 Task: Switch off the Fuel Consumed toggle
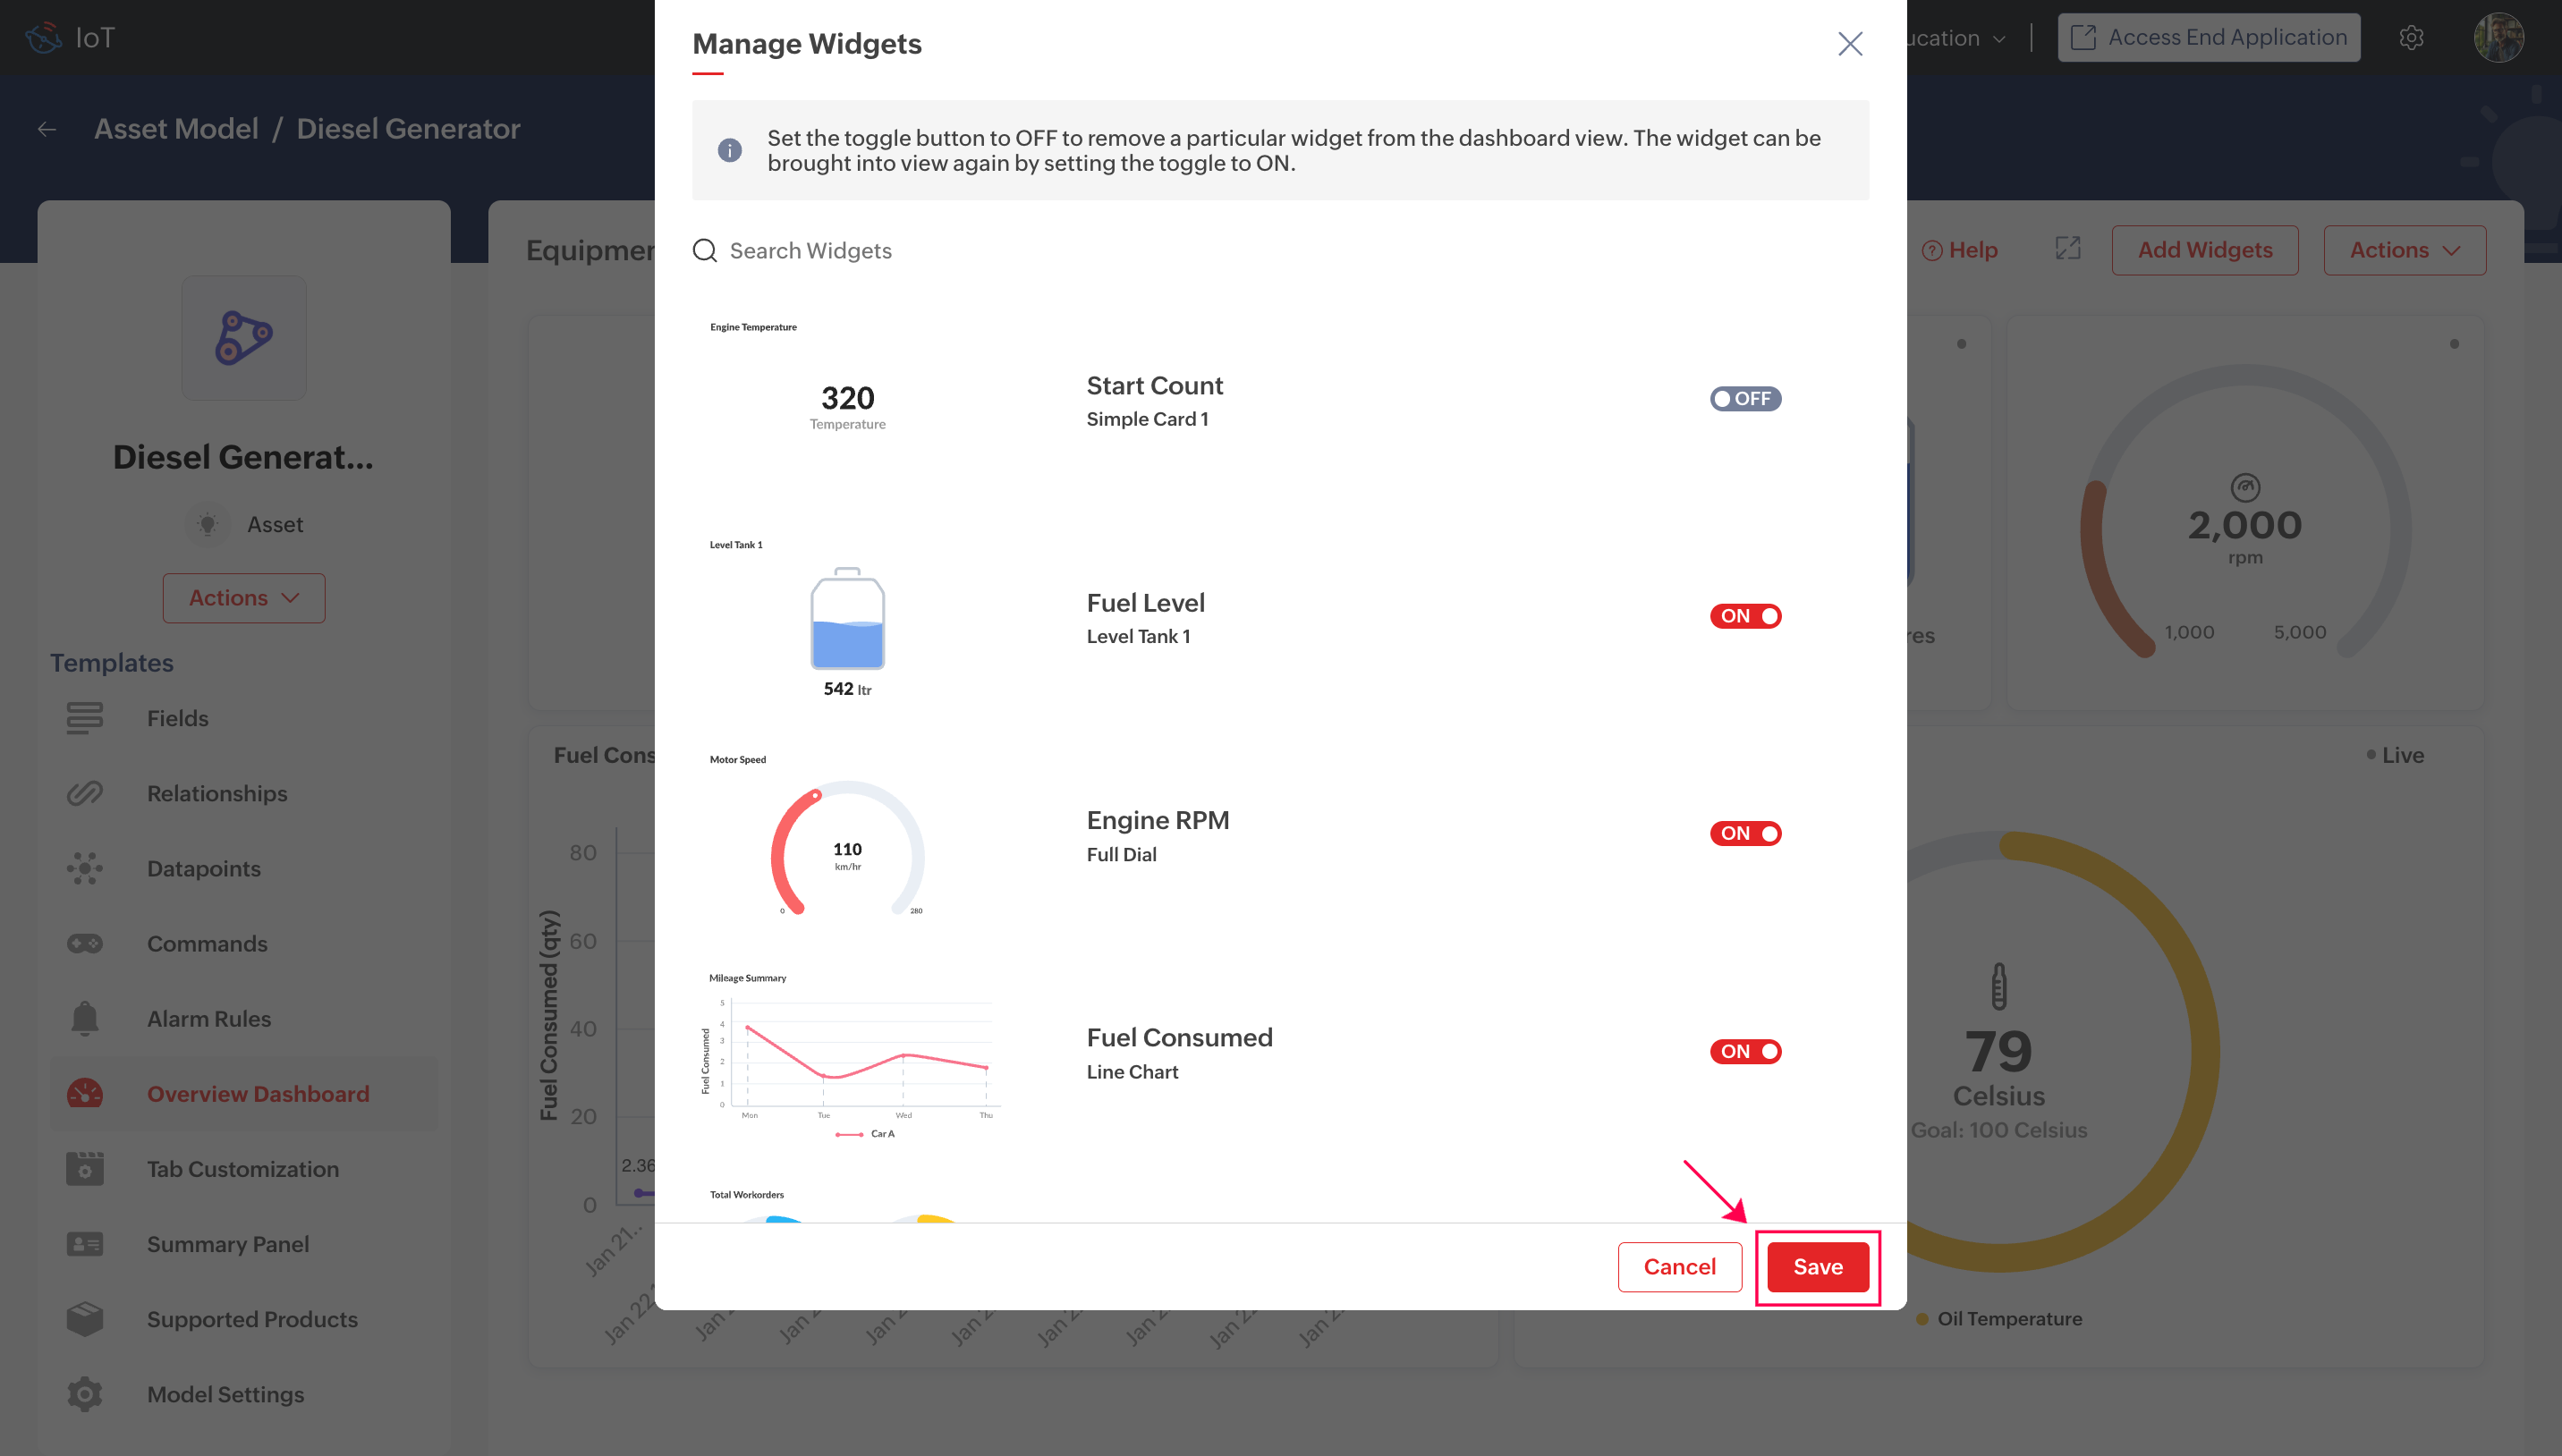click(x=1745, y=1051)
